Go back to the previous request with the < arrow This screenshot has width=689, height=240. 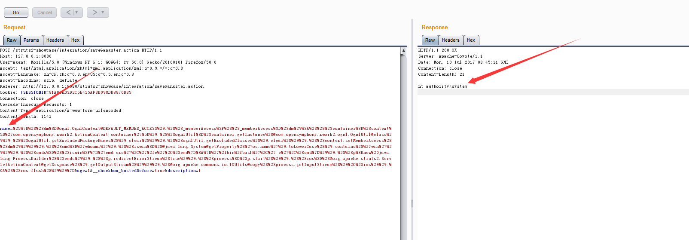(69, 12)
